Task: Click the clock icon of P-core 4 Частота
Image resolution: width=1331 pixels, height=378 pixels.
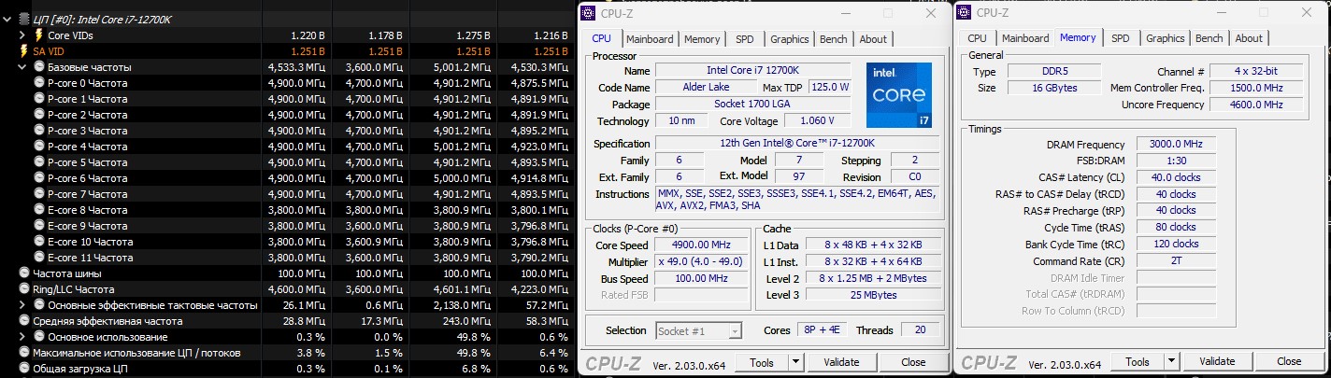Action: pyautogui.click(x=38, y=147)
